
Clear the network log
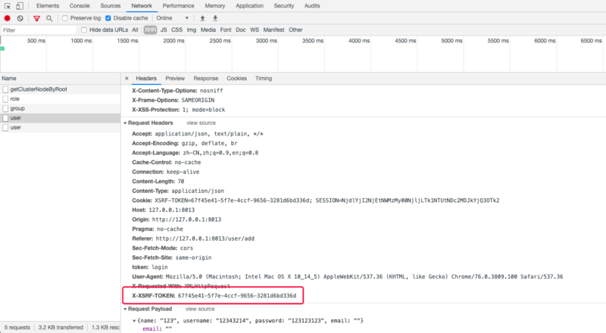coord(20,18)
